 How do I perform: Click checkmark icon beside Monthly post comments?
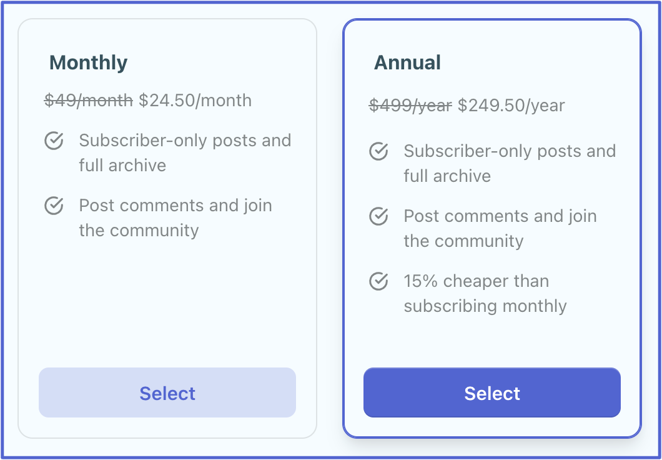tap(54, 206)
